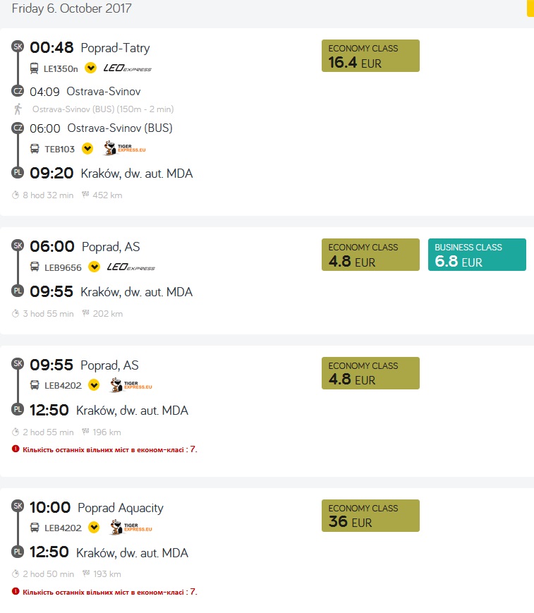Click Tiger Express logo on 10:00 trip
This screenshot has height=613, width=534.
[x=131, y=528]
